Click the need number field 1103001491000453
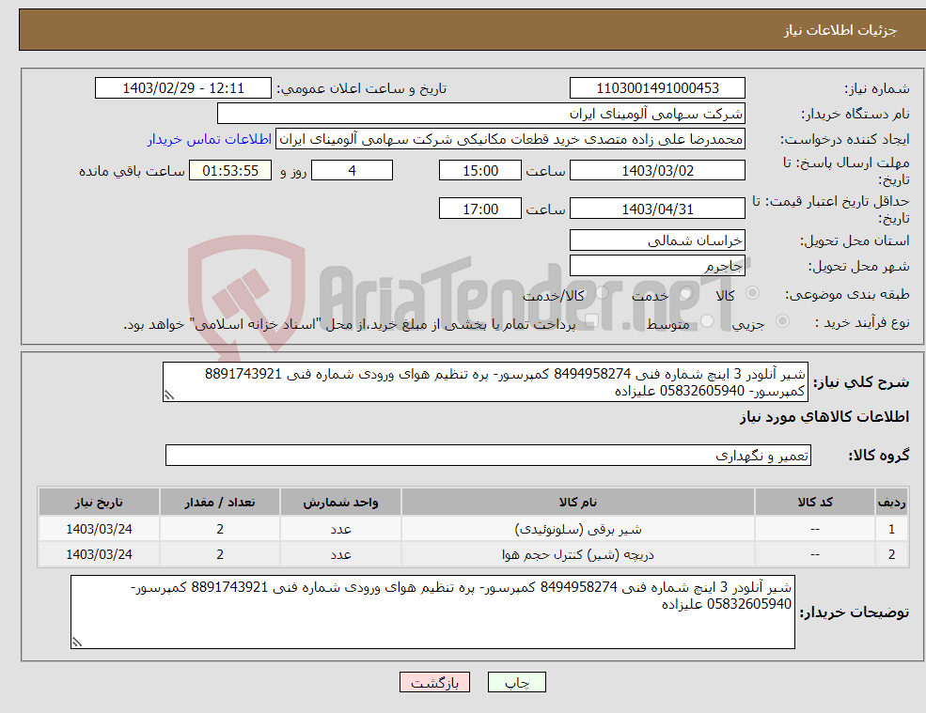Image resolution: width=926 pixels, height=713 pixels. click(x=657, y=88)
